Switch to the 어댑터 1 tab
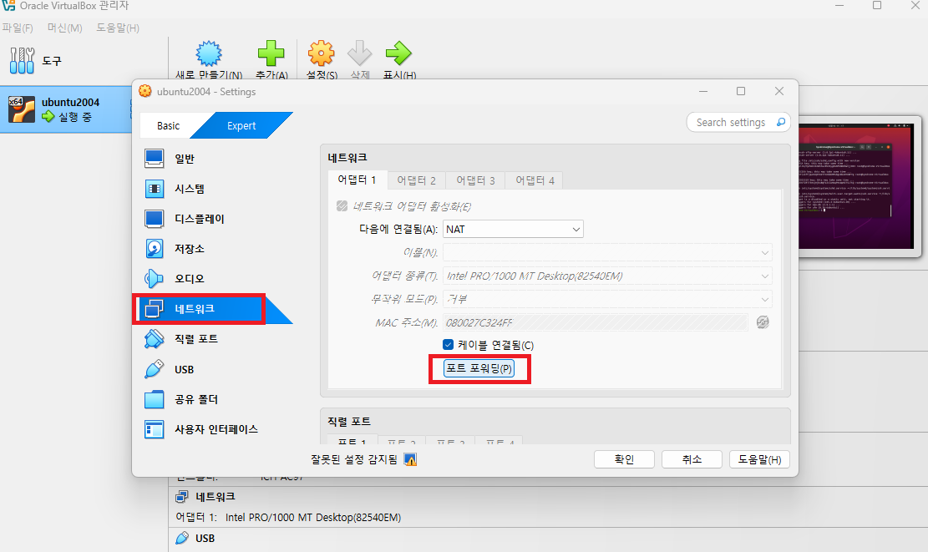928x552 pixels. point(357,180)
